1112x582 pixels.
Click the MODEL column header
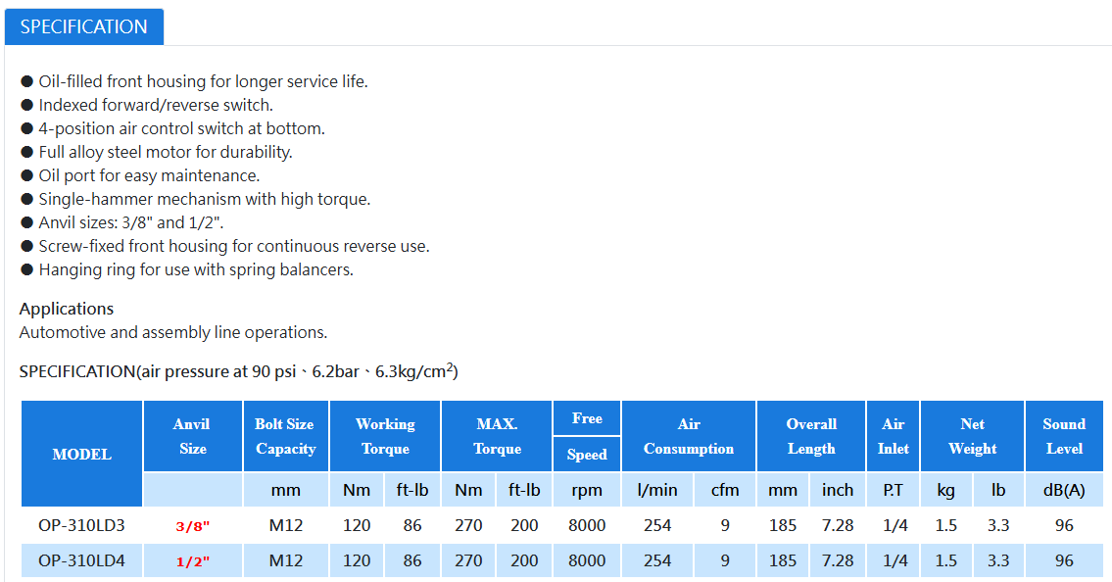click(81, 454)
